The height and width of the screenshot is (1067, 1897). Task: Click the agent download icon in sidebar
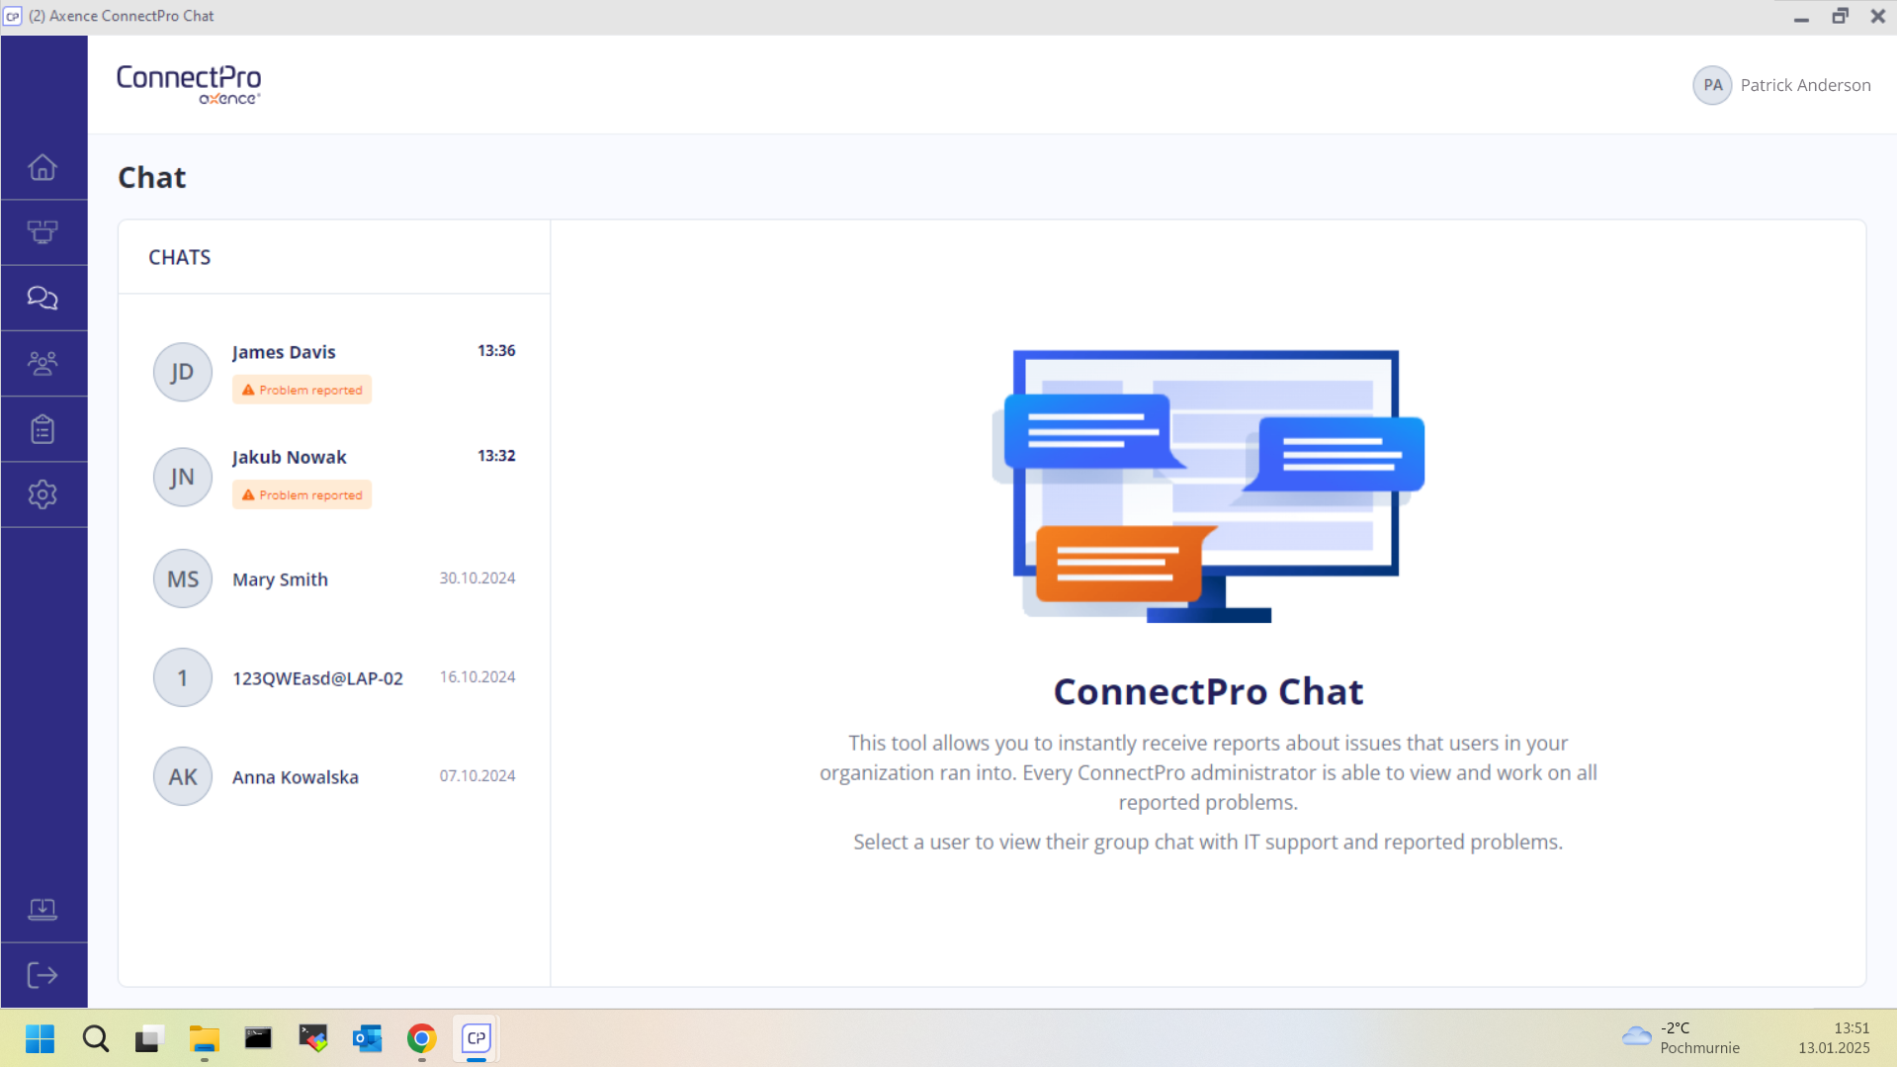pyautogui.click(x=43, y=909)
